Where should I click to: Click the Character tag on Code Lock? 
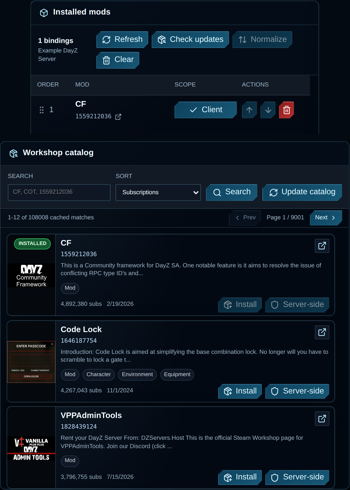[x=99, y=375]
